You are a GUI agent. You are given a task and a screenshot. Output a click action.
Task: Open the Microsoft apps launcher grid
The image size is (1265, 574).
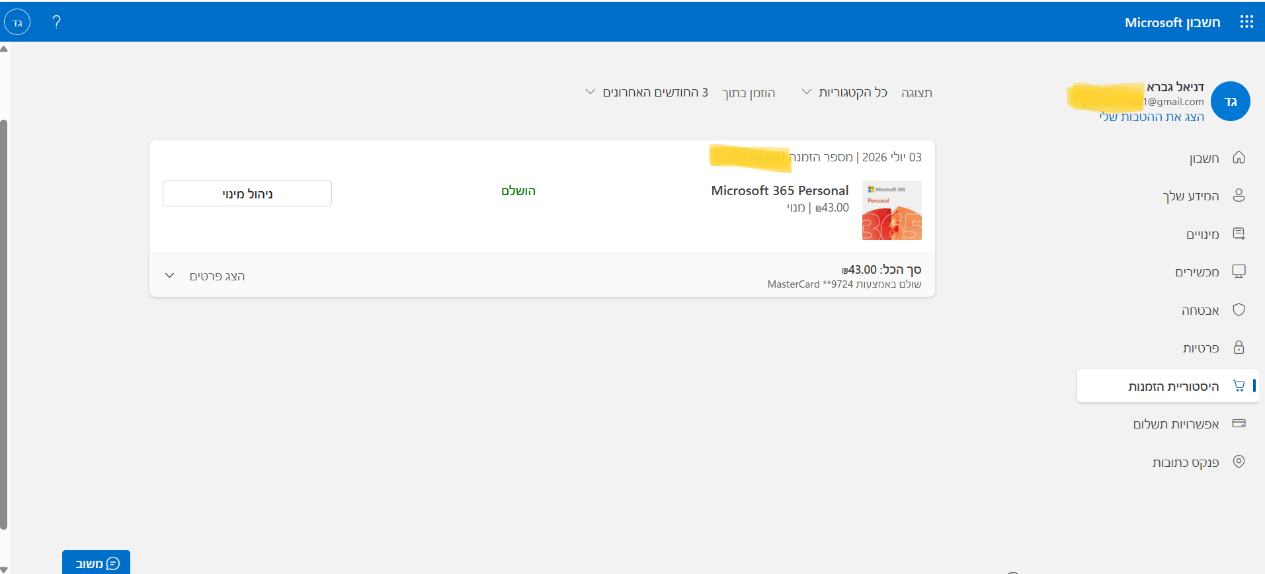tap(1246, 22)
